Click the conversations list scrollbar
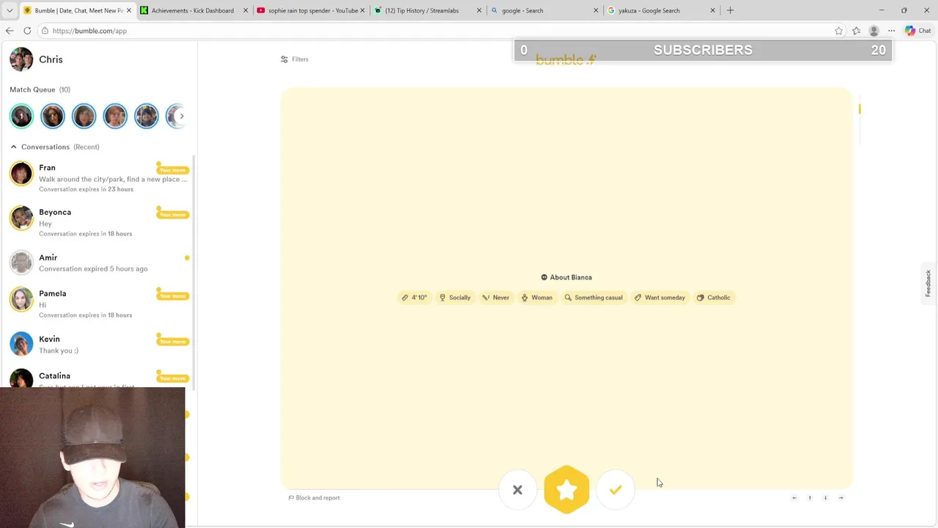938x528 pixels. click(x=194, y=271)
